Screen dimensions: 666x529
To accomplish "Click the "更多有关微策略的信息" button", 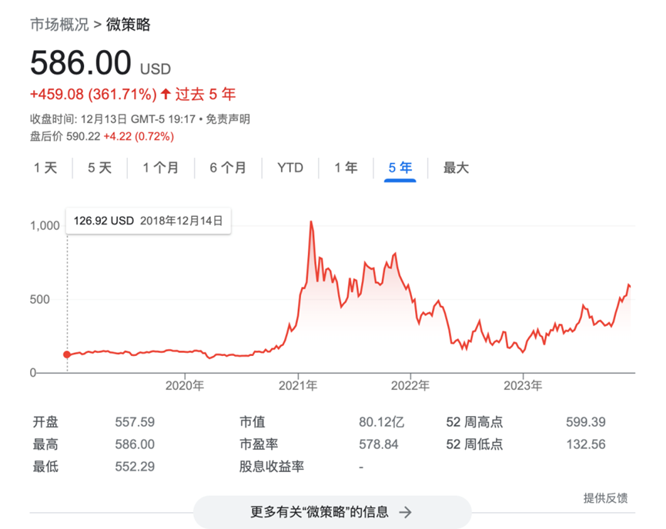I will tap(333, 512).
